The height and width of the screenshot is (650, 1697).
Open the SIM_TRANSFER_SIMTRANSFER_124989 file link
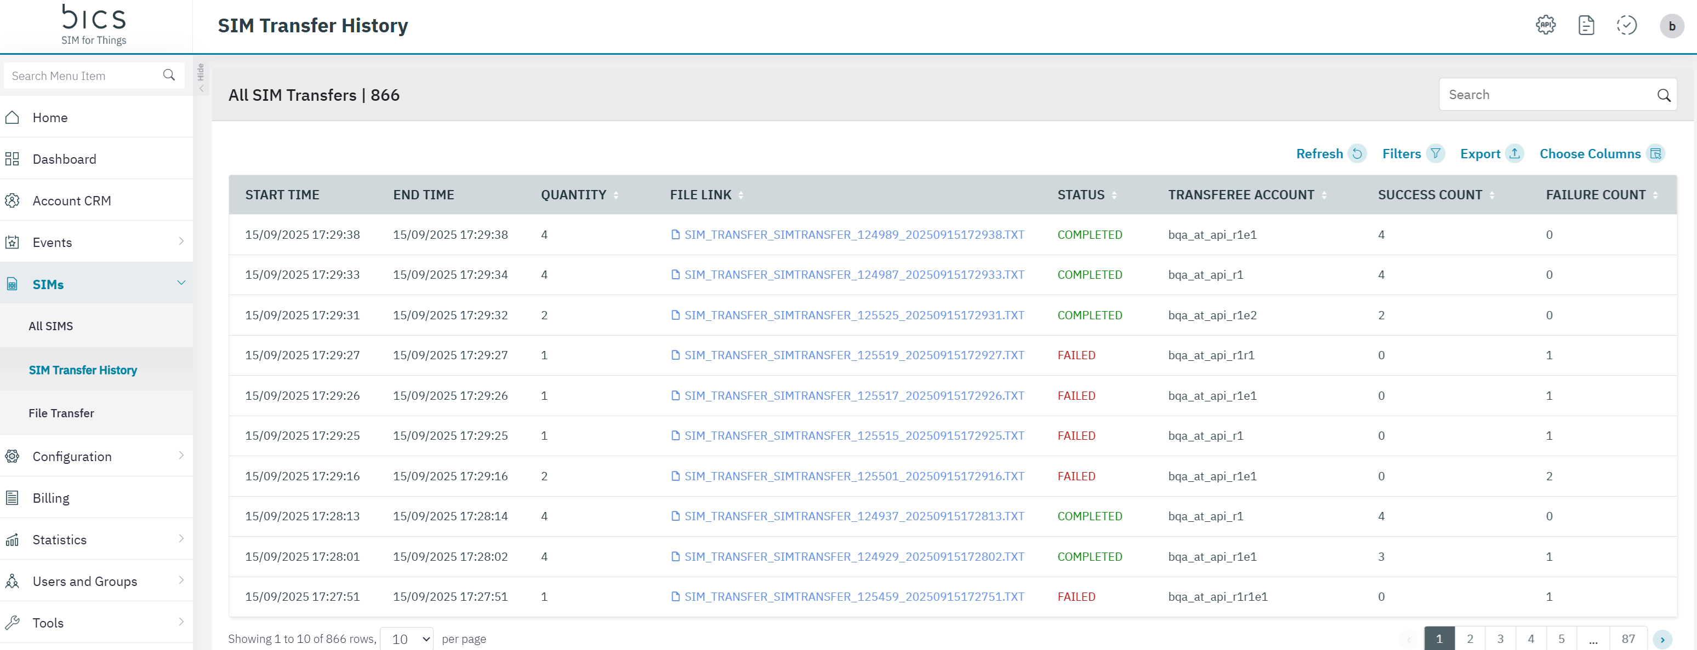tap(853, 235)
